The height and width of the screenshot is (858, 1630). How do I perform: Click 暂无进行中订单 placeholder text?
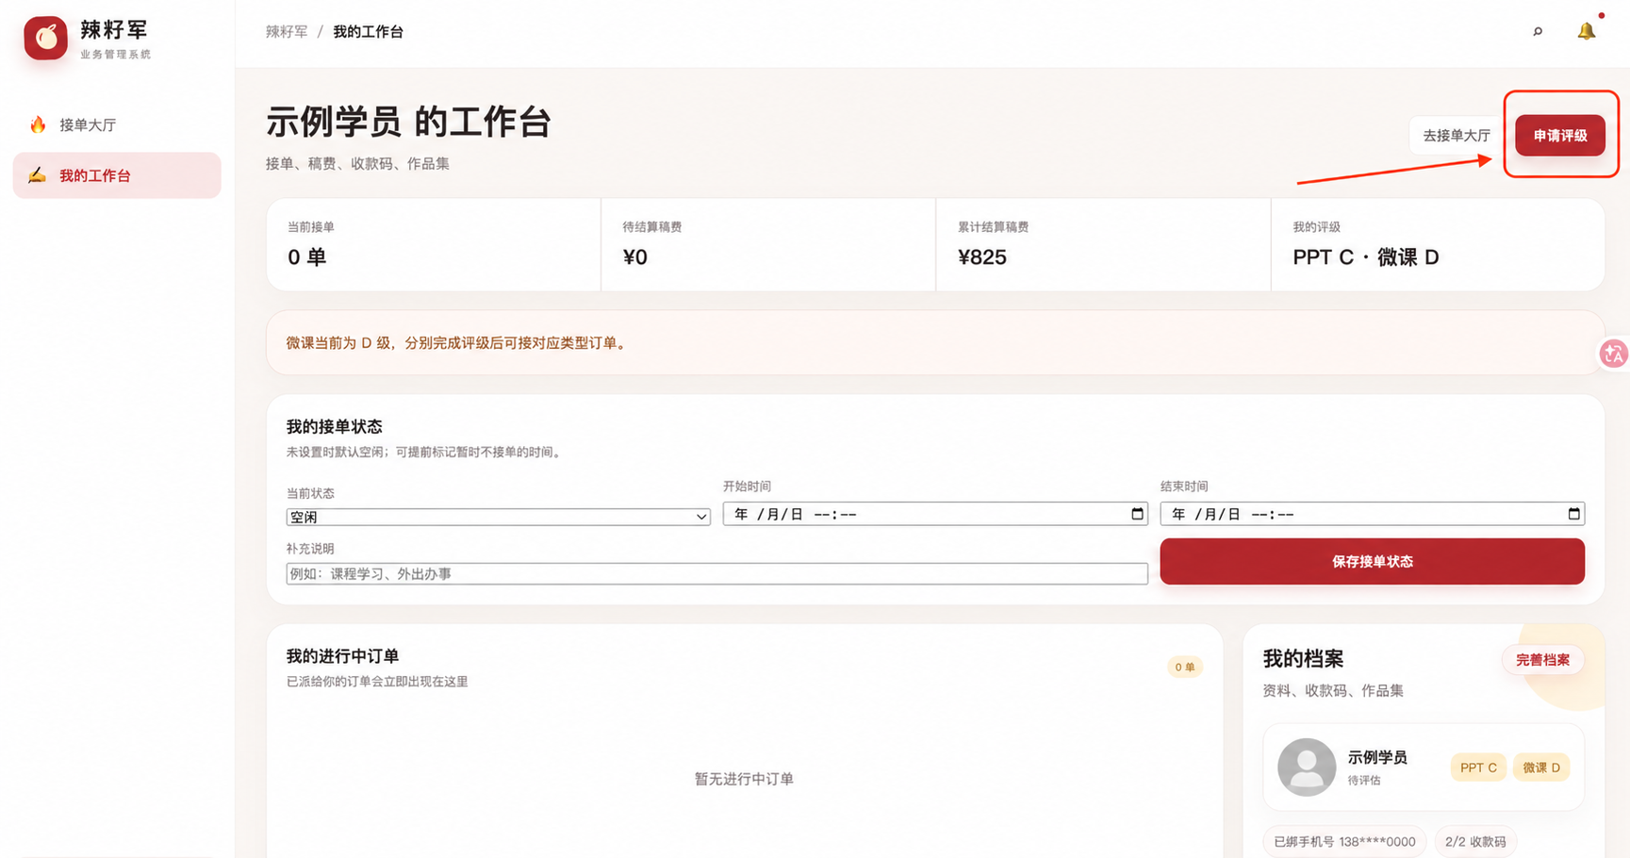(744, 779)
